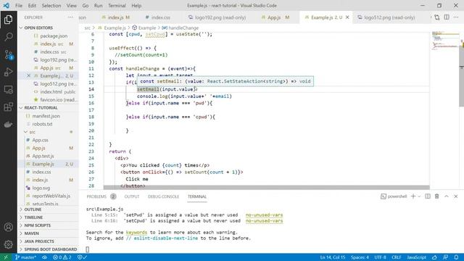464x261 pixels.
Task: Click the keywords link in terminal
Action: [136, 232]
